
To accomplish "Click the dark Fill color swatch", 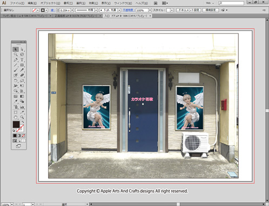I will [16, 125].
